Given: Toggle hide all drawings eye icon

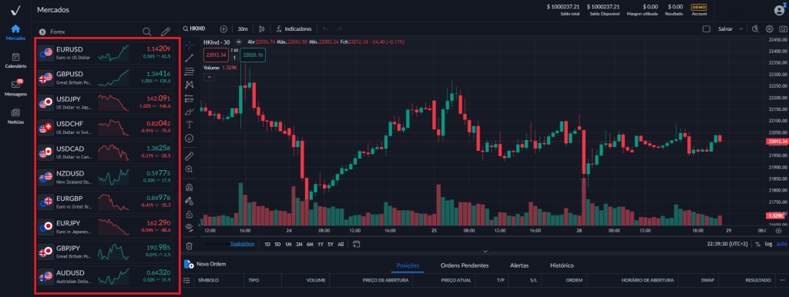Looking at the screenshot, I should [x=190, y=227].
